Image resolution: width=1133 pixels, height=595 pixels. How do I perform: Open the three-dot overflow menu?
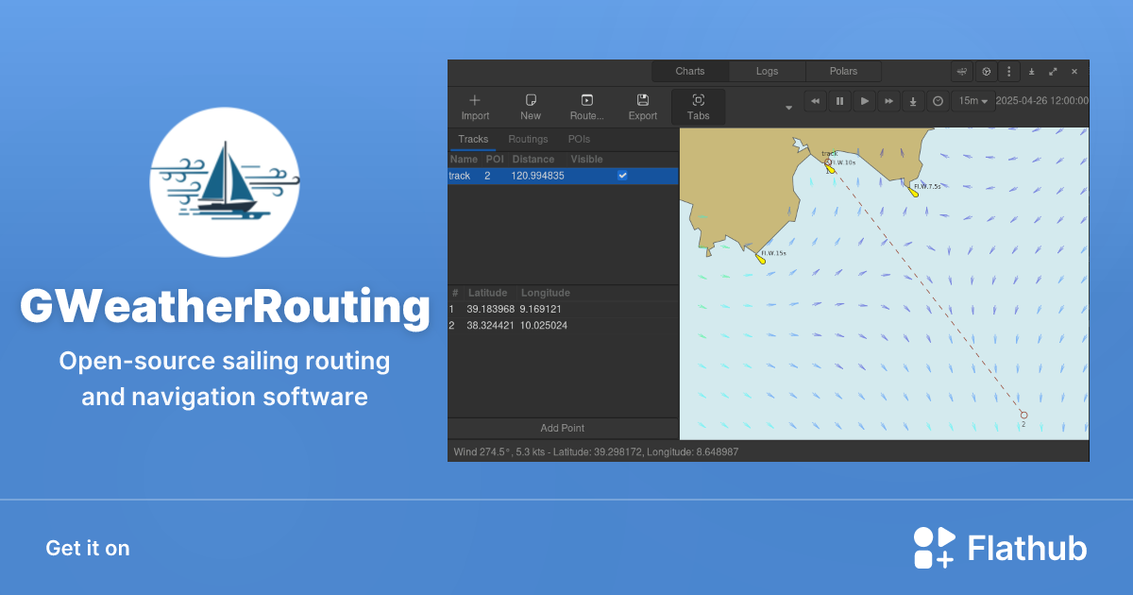1008,71
